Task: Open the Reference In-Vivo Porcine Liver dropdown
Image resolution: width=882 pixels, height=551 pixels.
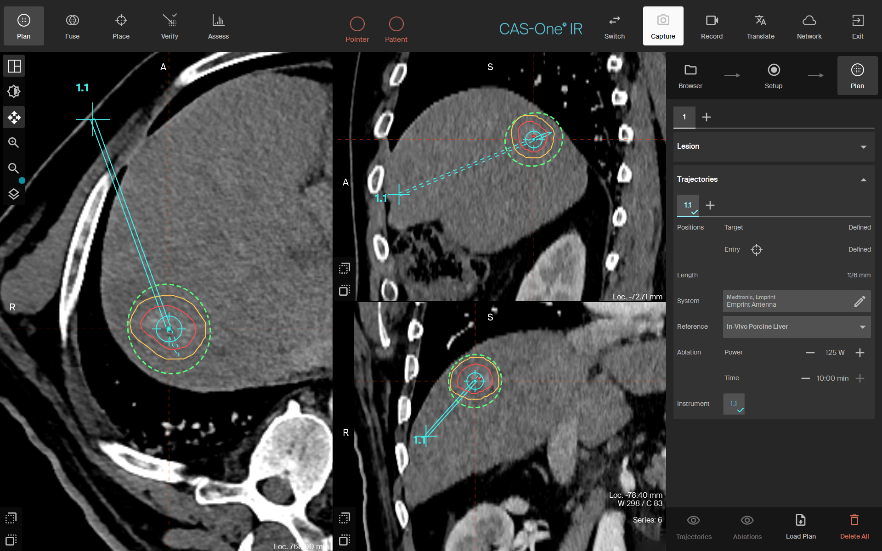Action: pos(797,327)
